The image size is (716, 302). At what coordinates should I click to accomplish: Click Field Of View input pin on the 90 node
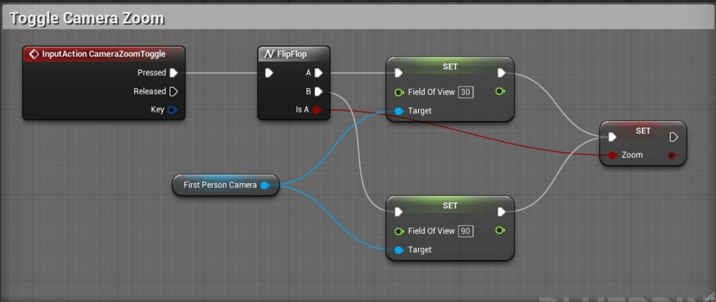[399, 231]
